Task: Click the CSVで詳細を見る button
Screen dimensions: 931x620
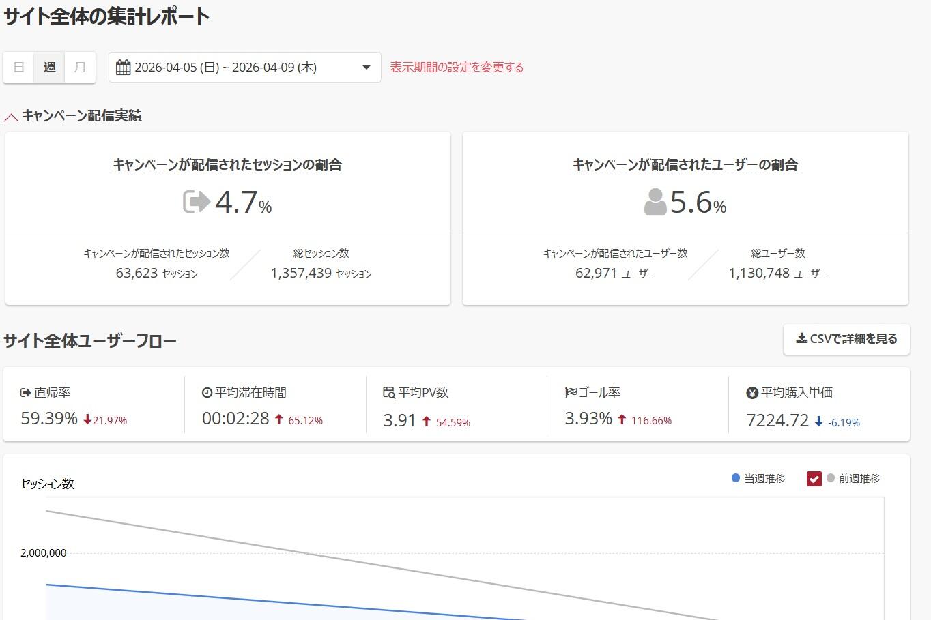Action: (x=846, y=339)
